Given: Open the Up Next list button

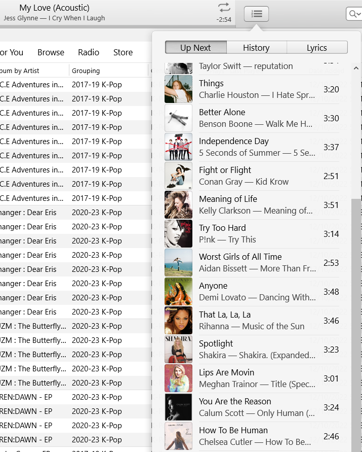Looking at the screenshot, I should coord(256,14).
